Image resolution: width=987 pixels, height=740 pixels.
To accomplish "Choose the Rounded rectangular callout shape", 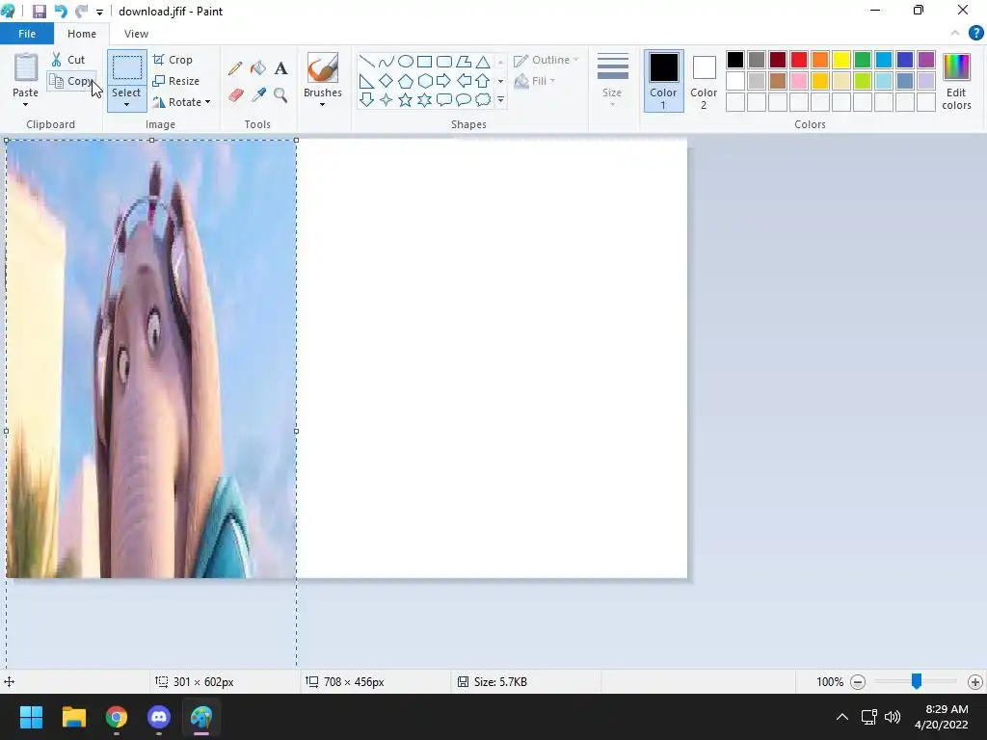I will pos(444,99).
